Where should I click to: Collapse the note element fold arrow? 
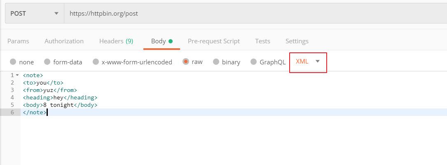17,75
